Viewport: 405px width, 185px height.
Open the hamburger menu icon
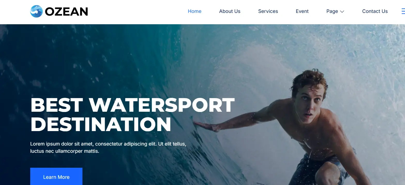pos(403,11)
